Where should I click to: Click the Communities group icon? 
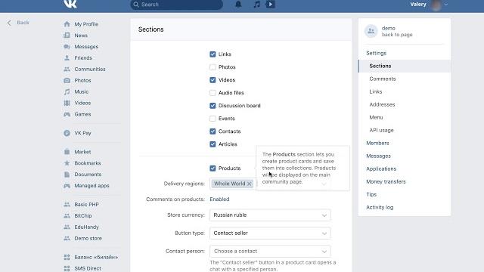(67, 69)
